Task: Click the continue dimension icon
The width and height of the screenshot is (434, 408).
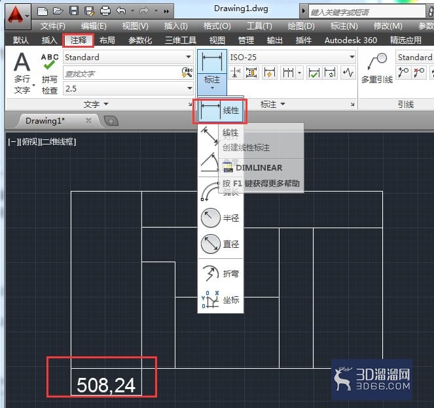Action: click(288, 73)
